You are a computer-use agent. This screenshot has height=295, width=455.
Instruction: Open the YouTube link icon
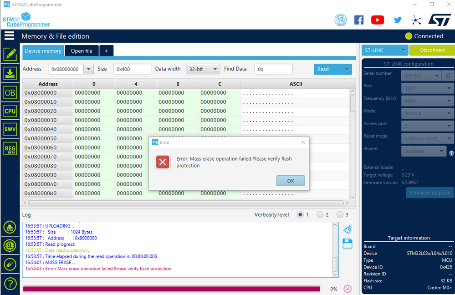378,20
